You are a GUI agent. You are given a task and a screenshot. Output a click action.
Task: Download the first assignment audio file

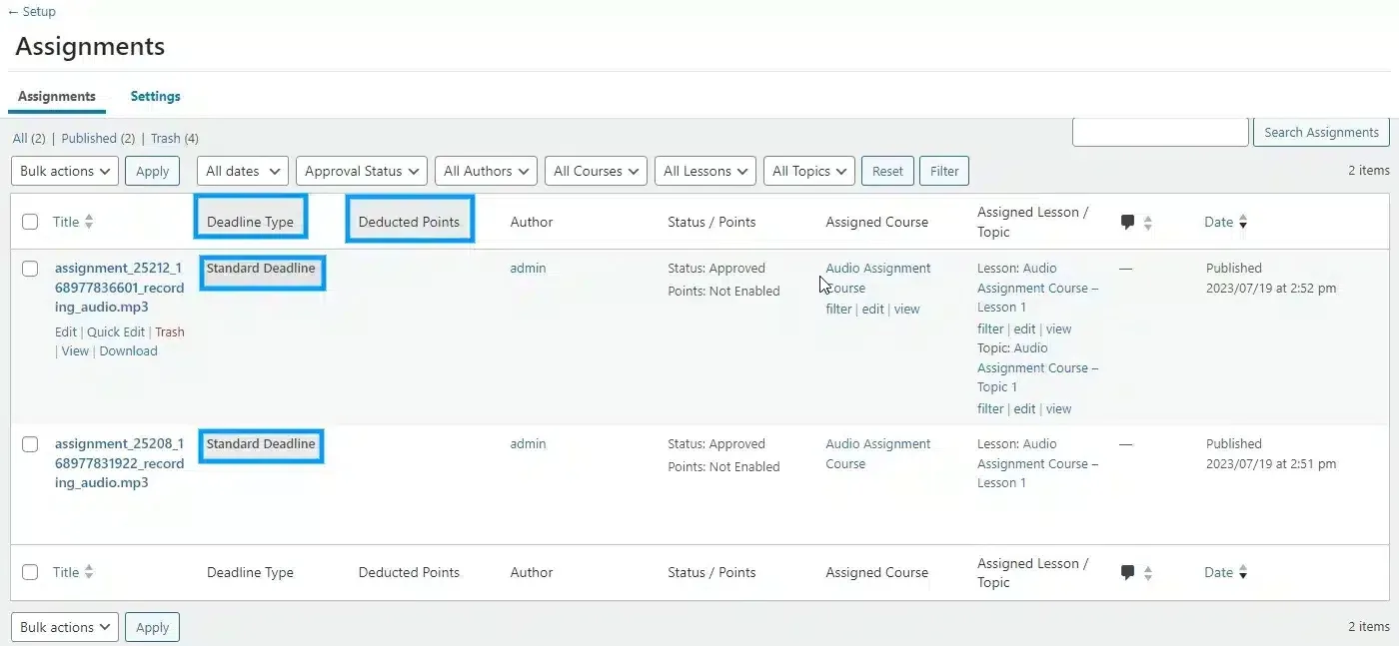tap(128, 350)
